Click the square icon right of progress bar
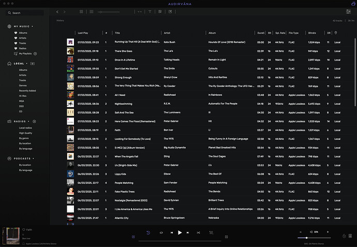357x247 pixels. [226, 237]
